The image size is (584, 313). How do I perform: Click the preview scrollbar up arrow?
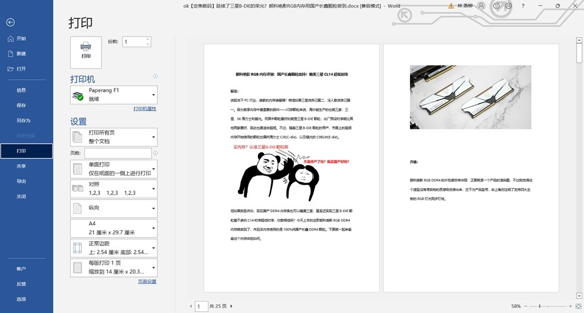click(579, 40)
